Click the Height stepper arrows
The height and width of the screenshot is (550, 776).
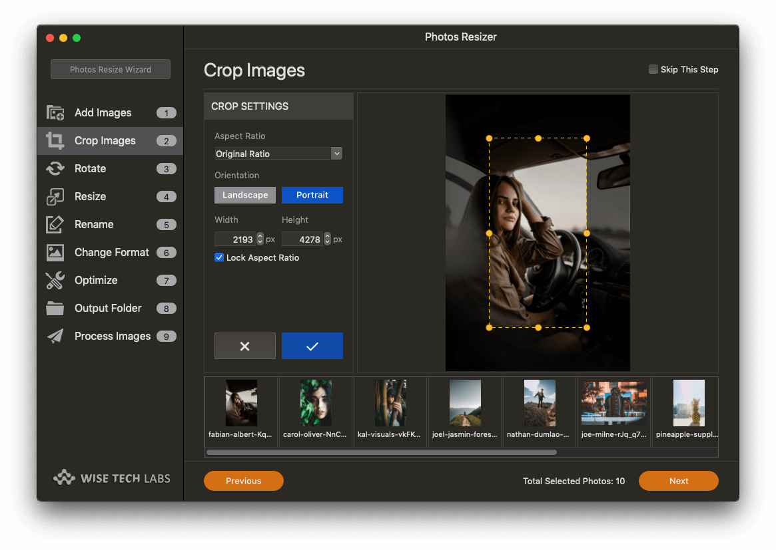(328, 239)
